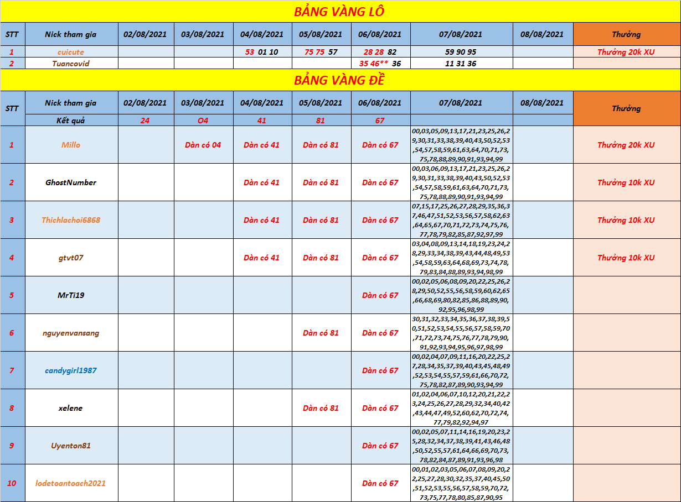
Task: Click nguyenvansang's "Dàn có 81" cell
Action: point(321,333)
